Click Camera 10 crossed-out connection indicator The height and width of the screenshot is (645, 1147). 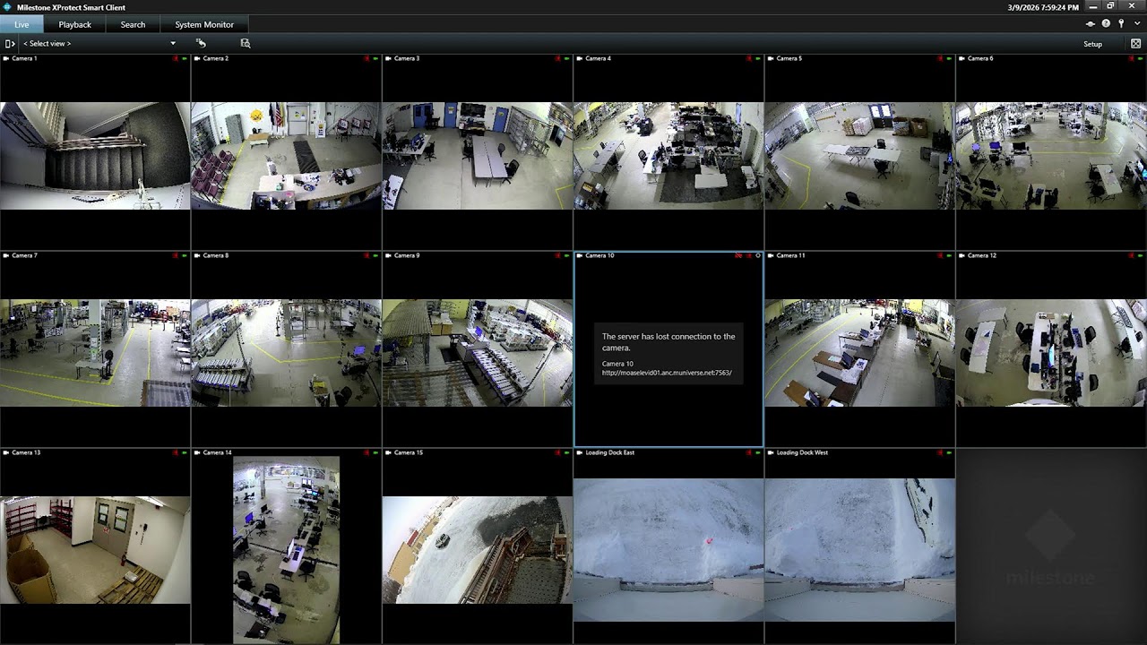739,255
